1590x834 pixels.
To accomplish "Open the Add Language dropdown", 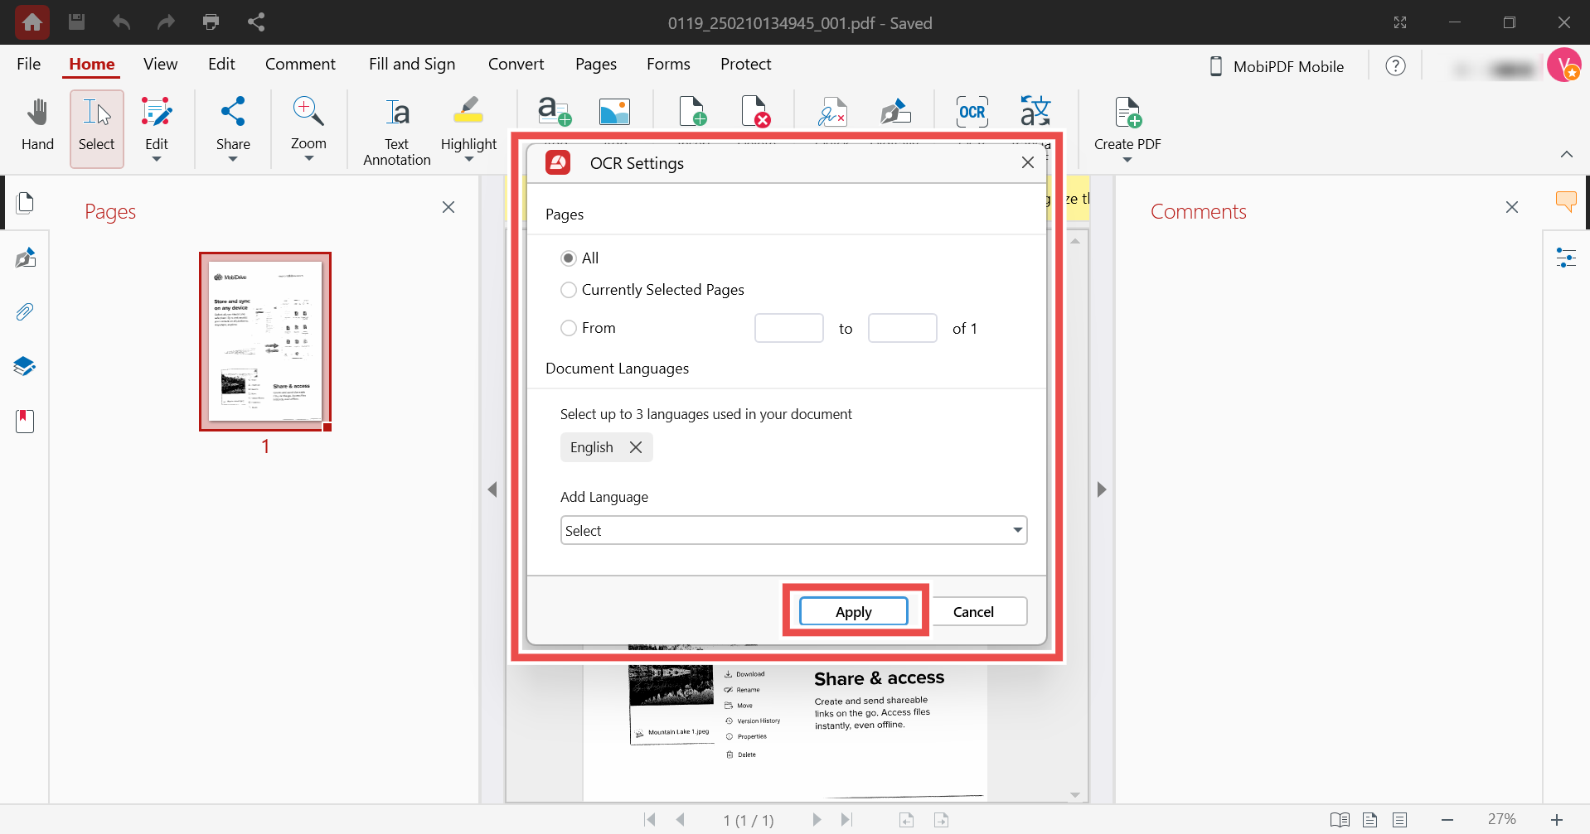I will (793, 530).
